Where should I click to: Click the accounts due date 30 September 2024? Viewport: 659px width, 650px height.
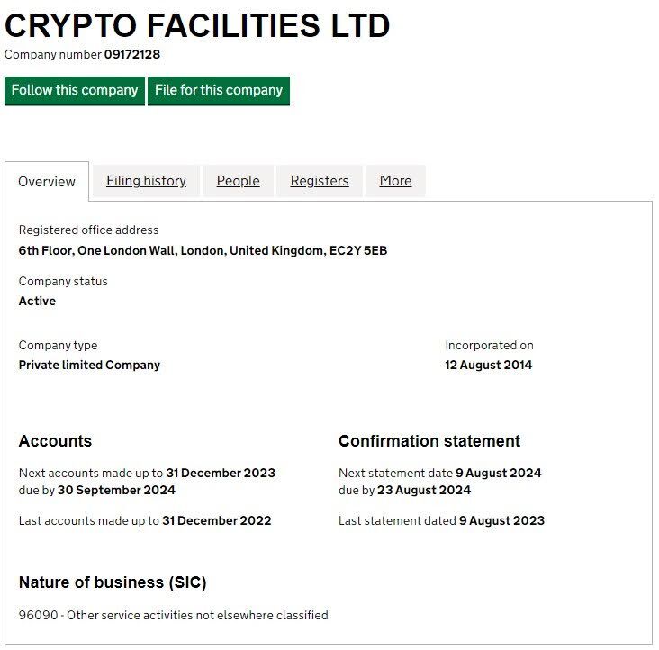[116, 491]
